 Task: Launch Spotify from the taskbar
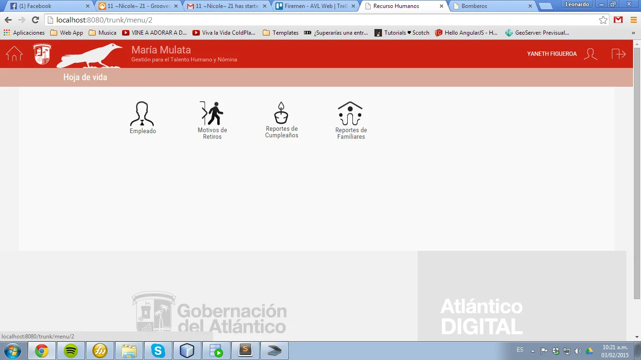(x=71, y=351)
